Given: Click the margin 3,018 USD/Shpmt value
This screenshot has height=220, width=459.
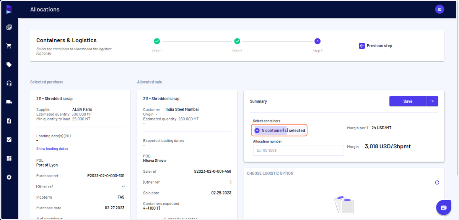Looking at the screenshot, I should click(388, 146).
